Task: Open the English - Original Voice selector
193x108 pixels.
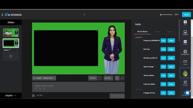Action: (44, 78)
